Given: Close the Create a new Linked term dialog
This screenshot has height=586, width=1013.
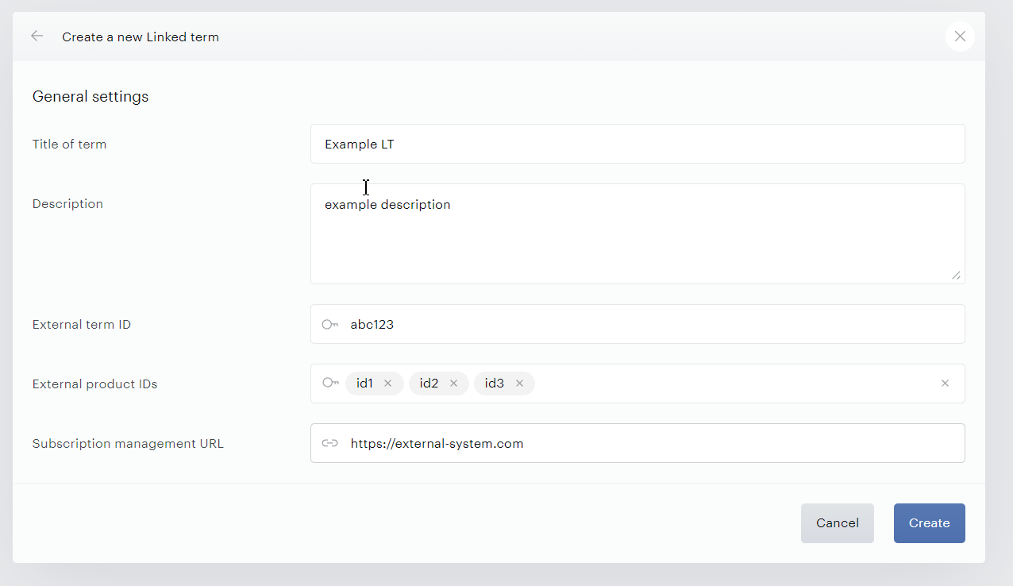Looking at the screenshot, I should point(960,37).
